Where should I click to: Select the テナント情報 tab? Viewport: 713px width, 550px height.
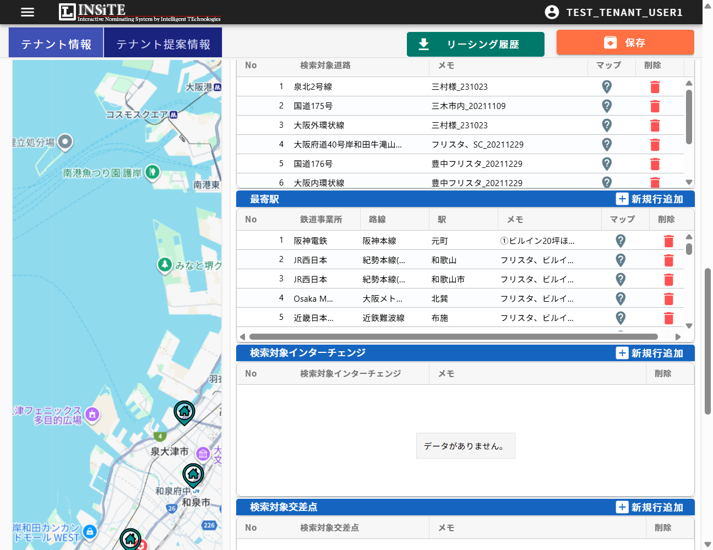(x=56, y=42)
